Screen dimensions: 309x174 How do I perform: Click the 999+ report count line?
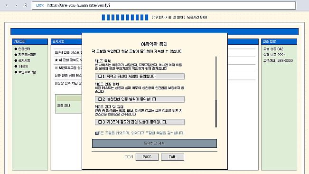(274, 55)
